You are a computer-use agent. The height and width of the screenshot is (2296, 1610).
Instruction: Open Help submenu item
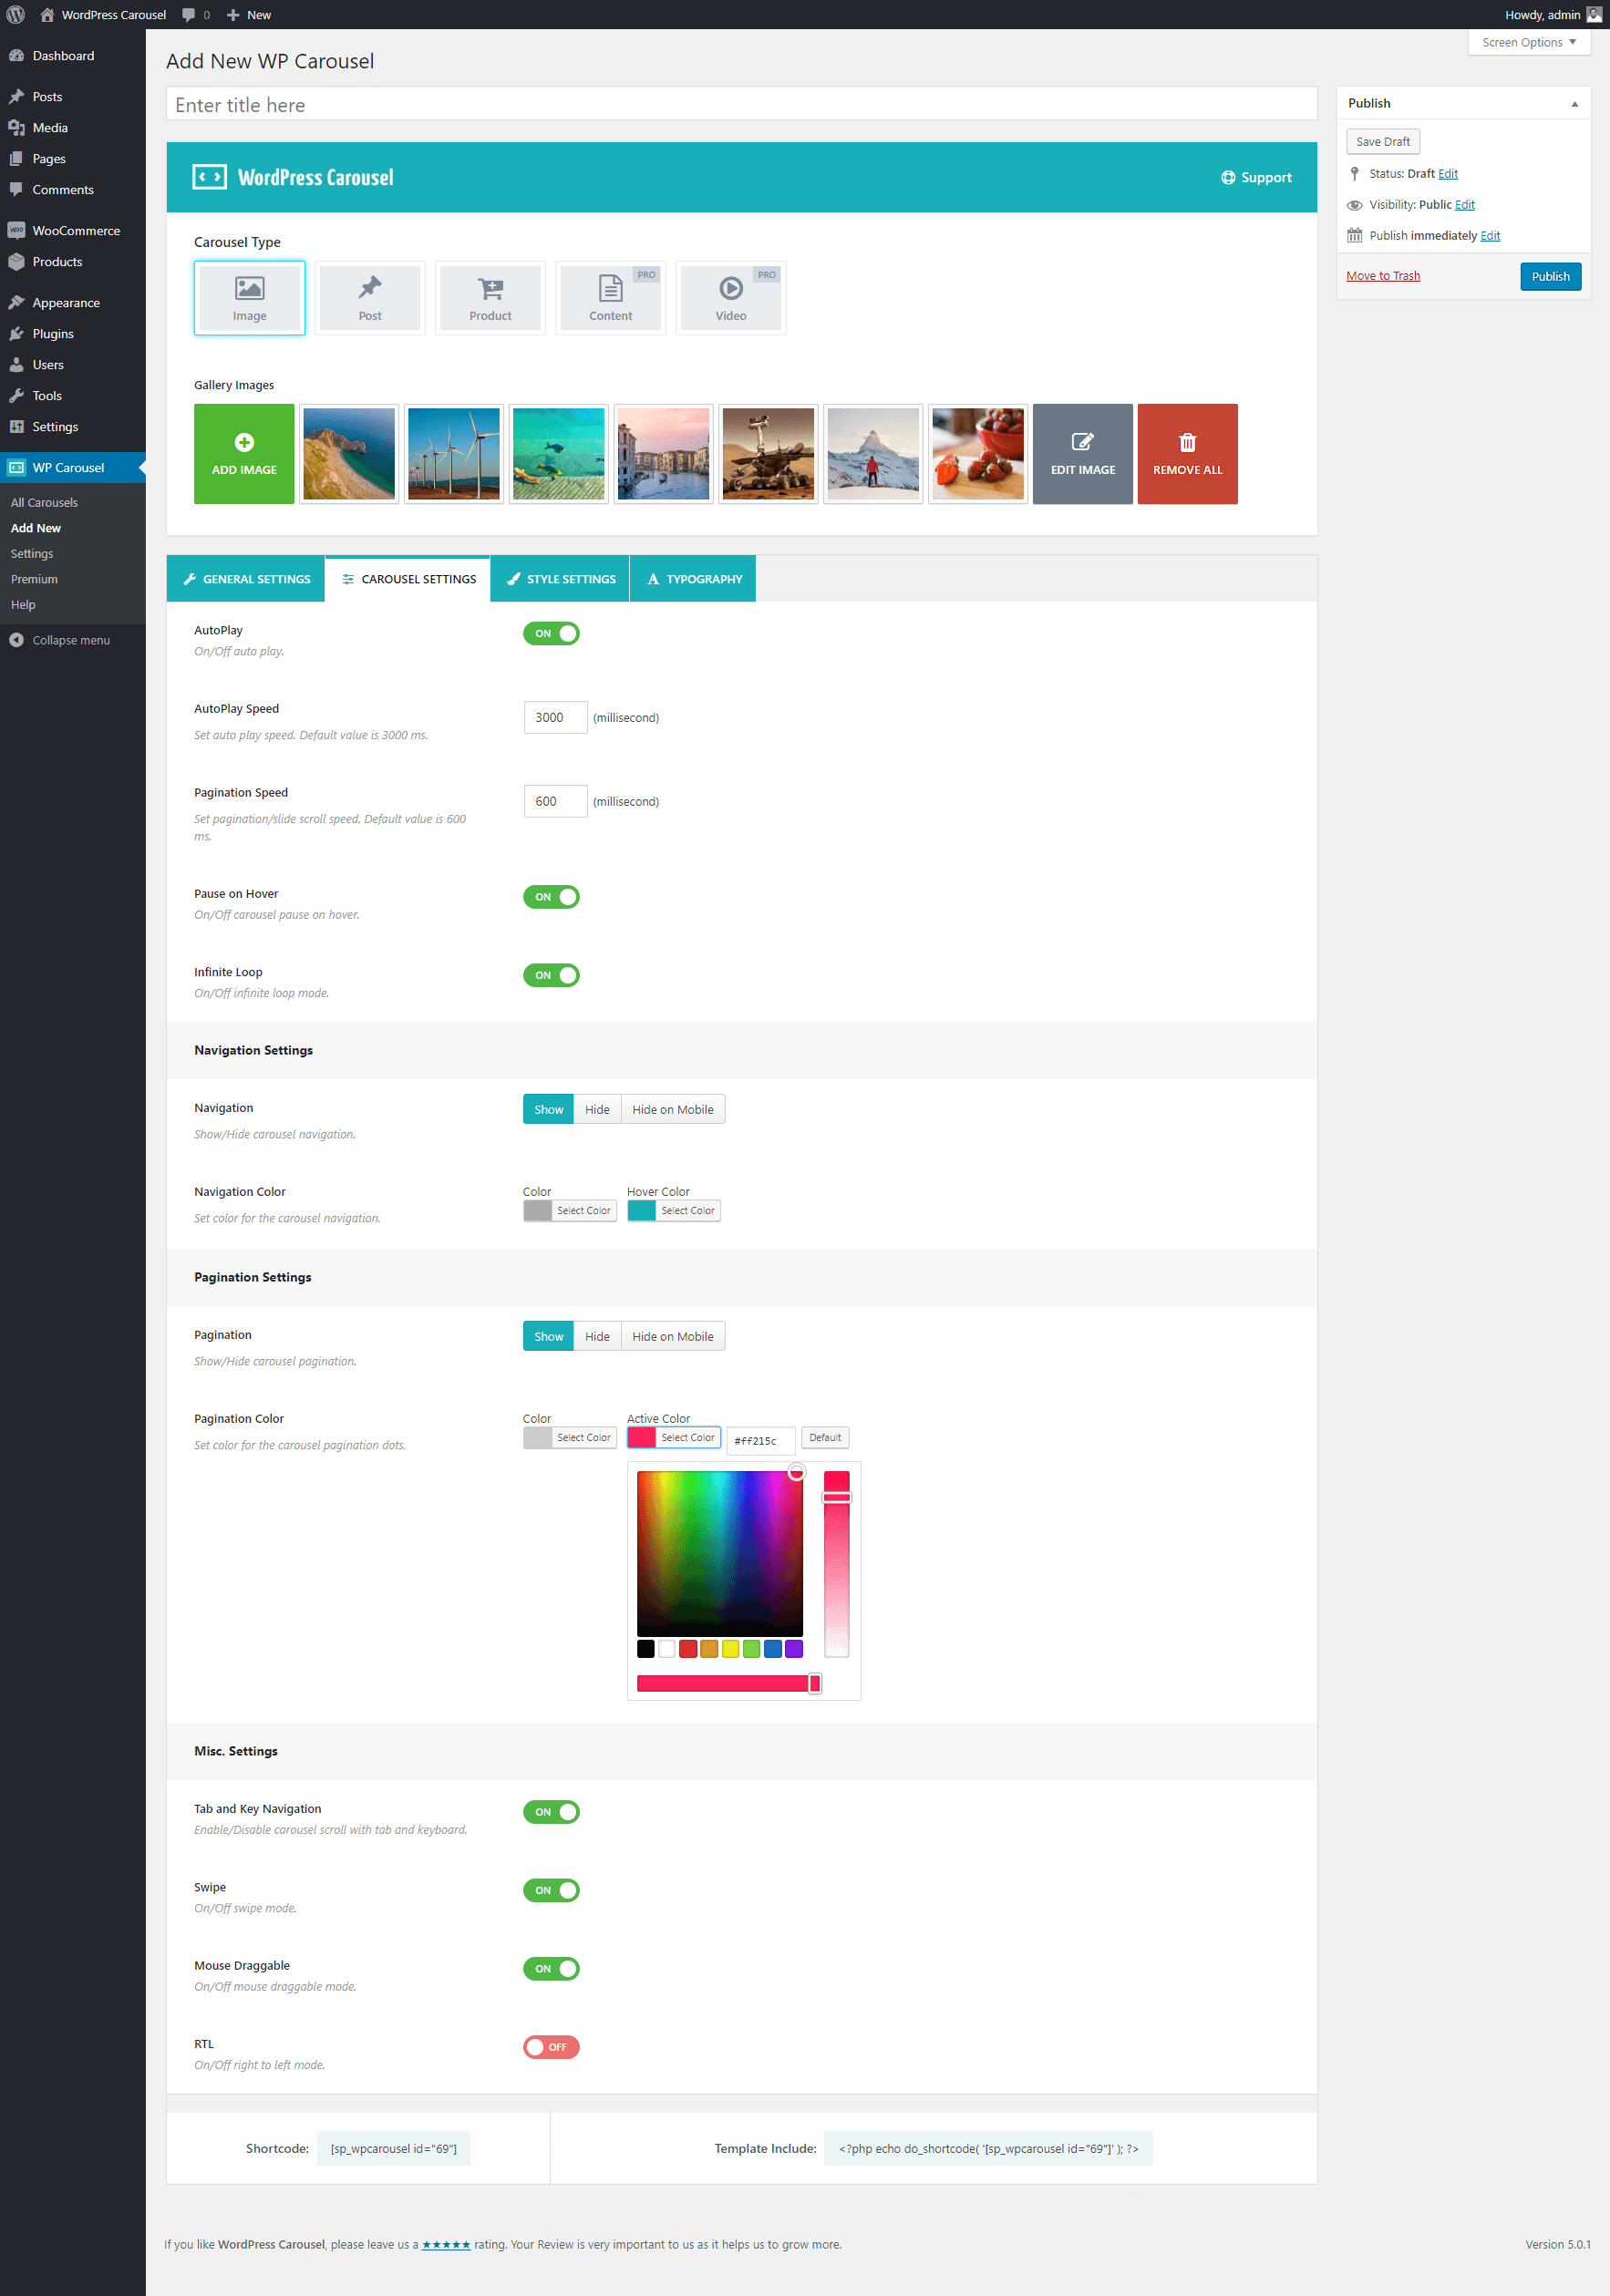[x=23, y=605]
